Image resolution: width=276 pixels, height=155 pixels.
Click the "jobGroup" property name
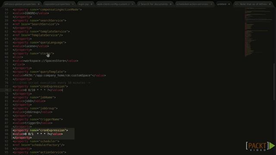coord(47,108)
